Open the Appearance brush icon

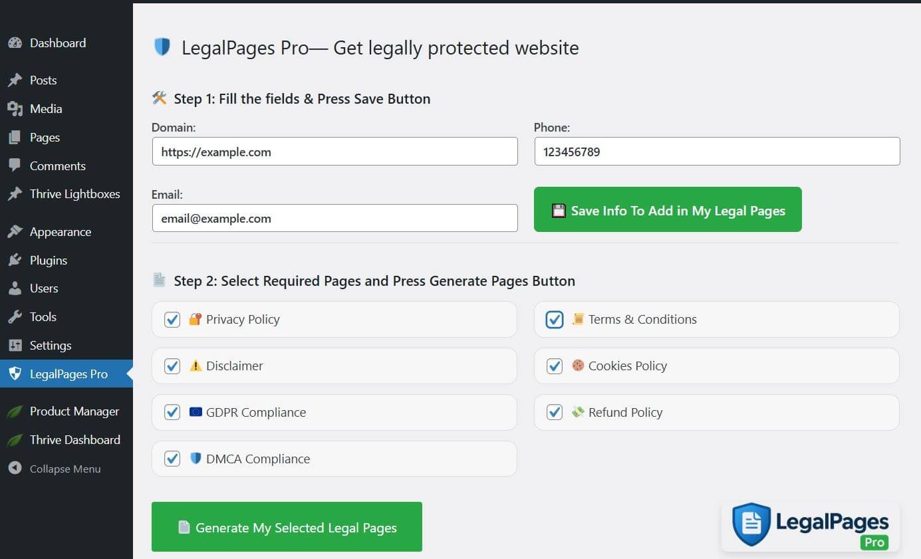pyautogui.click(x=15, y=231)
